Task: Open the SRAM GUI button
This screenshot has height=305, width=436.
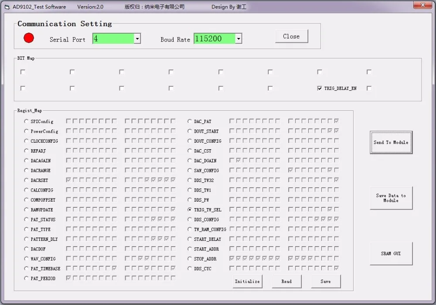Action: coord(391,254)
